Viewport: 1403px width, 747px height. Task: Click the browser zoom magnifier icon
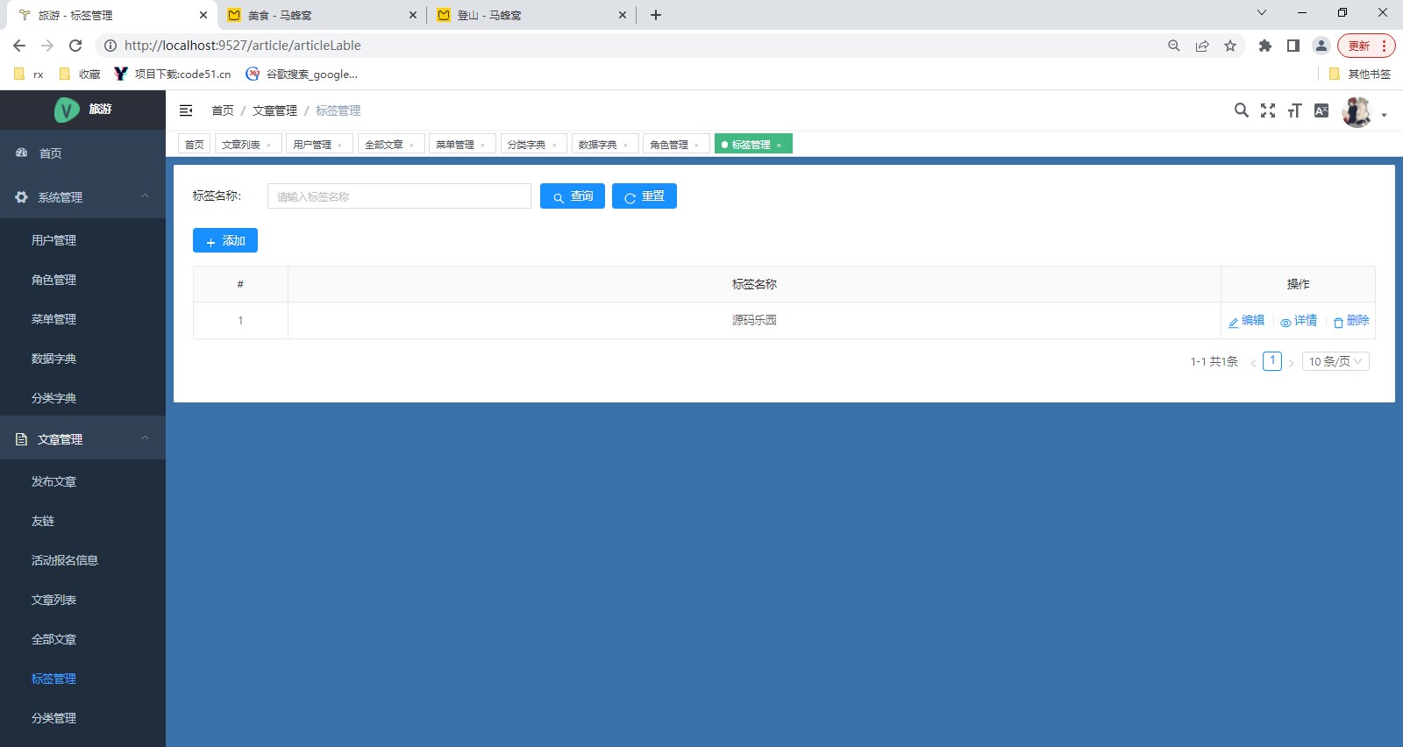click(1174, 46)
